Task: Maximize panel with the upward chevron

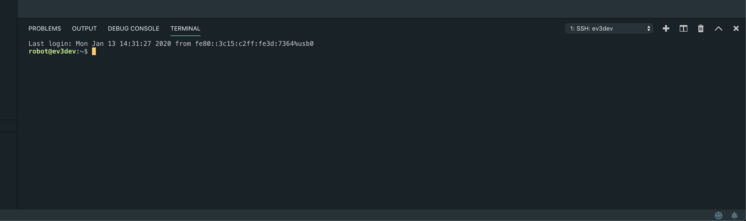Action: (718, 28)
